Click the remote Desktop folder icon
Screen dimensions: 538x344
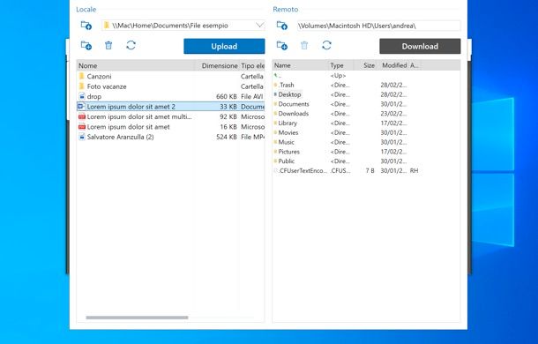point(275,94)
